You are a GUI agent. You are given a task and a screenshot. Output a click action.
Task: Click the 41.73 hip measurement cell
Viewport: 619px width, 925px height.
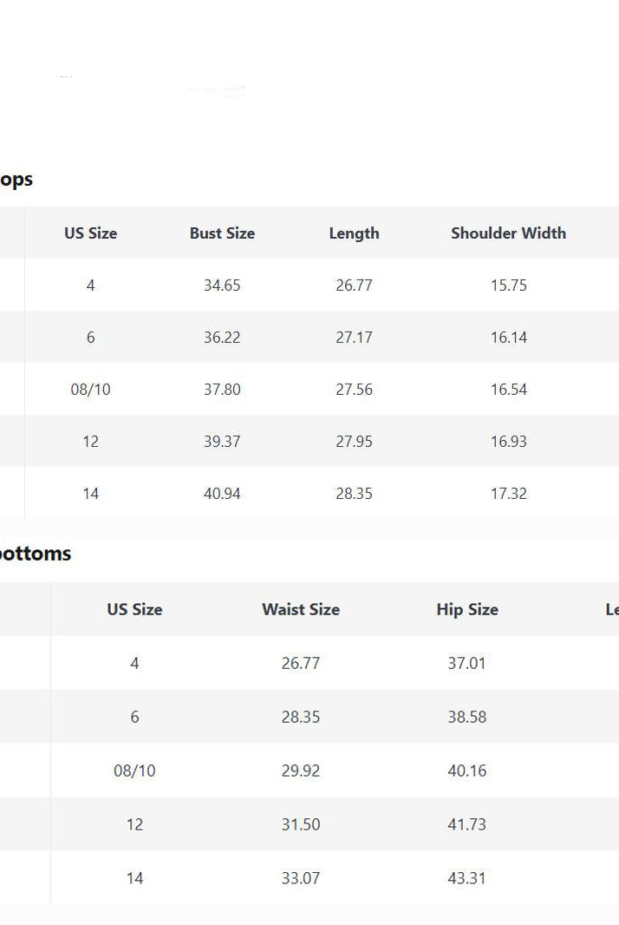tap(467, 824)
